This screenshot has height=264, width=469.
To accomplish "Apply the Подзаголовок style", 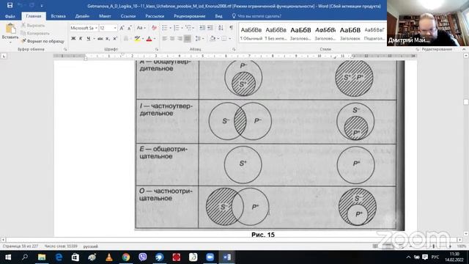I will (374, 33).
